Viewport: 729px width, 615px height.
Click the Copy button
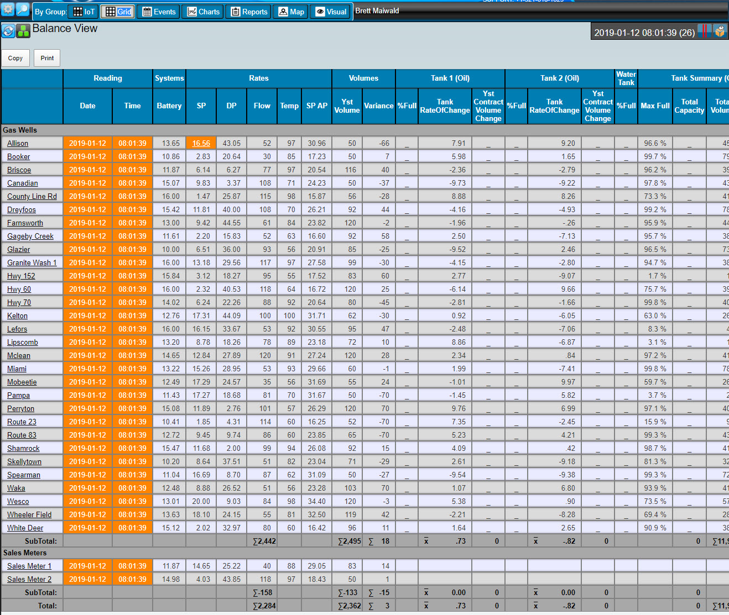(x=15, y=58)
